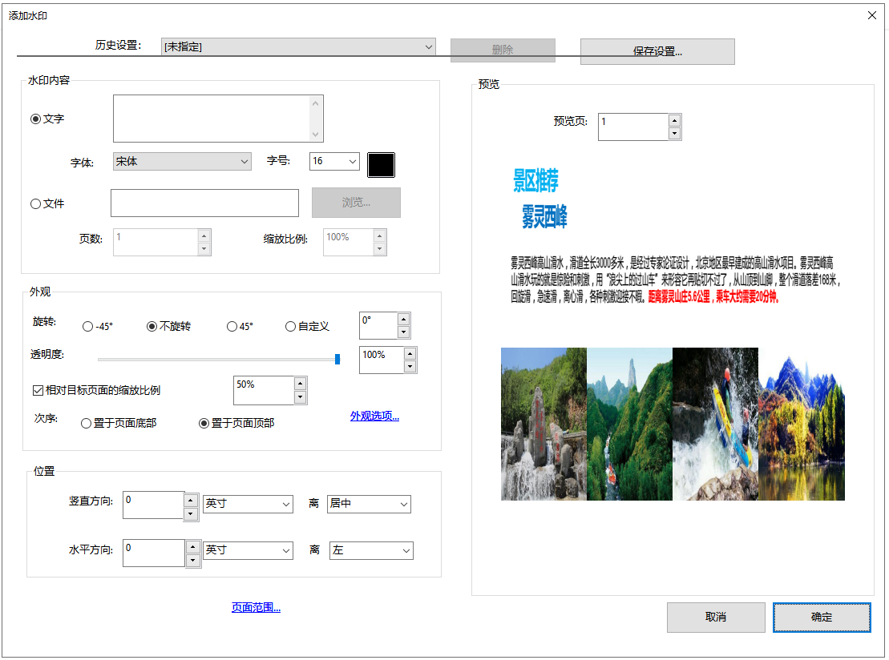Click the rotation angle field showing 0°
889x660 pixels.
click(378, 326)
